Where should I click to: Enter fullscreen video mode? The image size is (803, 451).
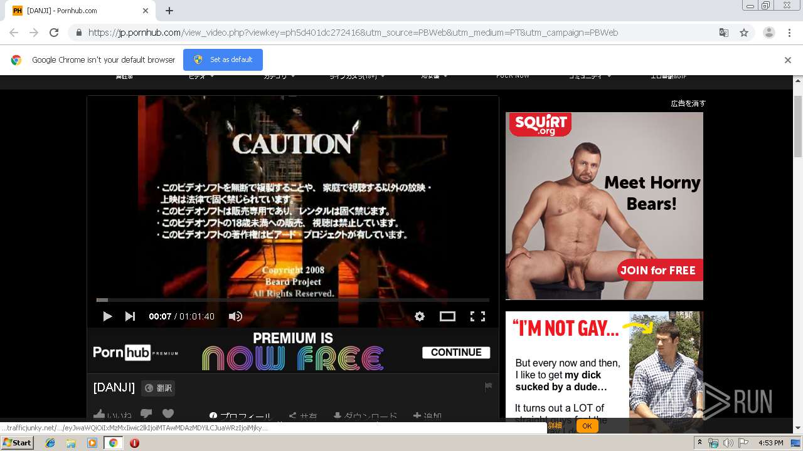pyautogui.click(x=477, y=316)
